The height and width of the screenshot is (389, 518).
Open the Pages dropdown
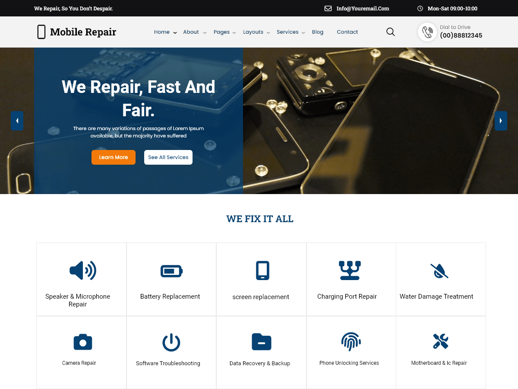tap(221, 32)
